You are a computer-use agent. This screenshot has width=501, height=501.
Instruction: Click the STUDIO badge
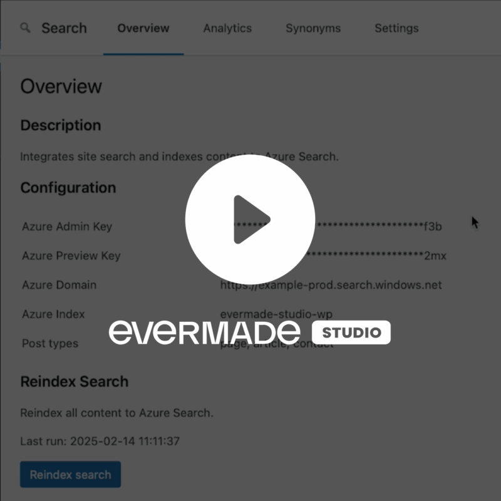351,333
